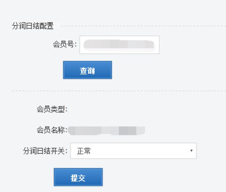226x192 pixels.
Task: Focus the blurred member number inside the 会员号 box
Action: pos(119,44)
